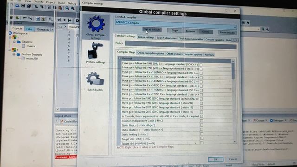
Task: Click the /** block comment toolbar icon
Action: click(25, 18)
